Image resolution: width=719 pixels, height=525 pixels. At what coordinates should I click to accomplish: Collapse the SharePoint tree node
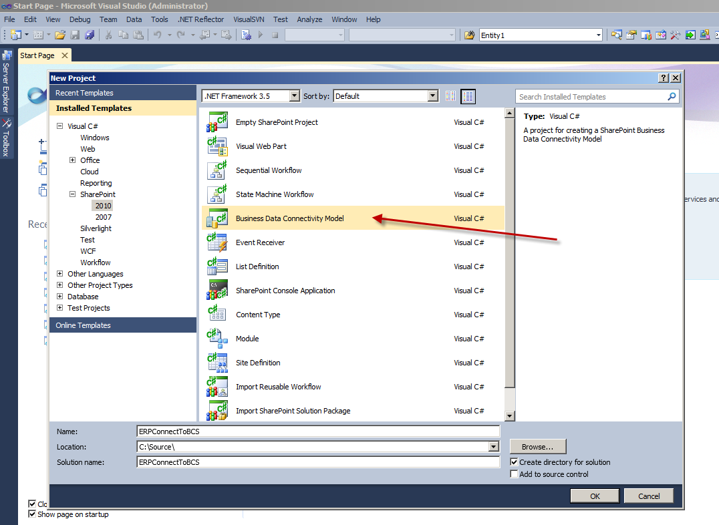tap(72, 194)
